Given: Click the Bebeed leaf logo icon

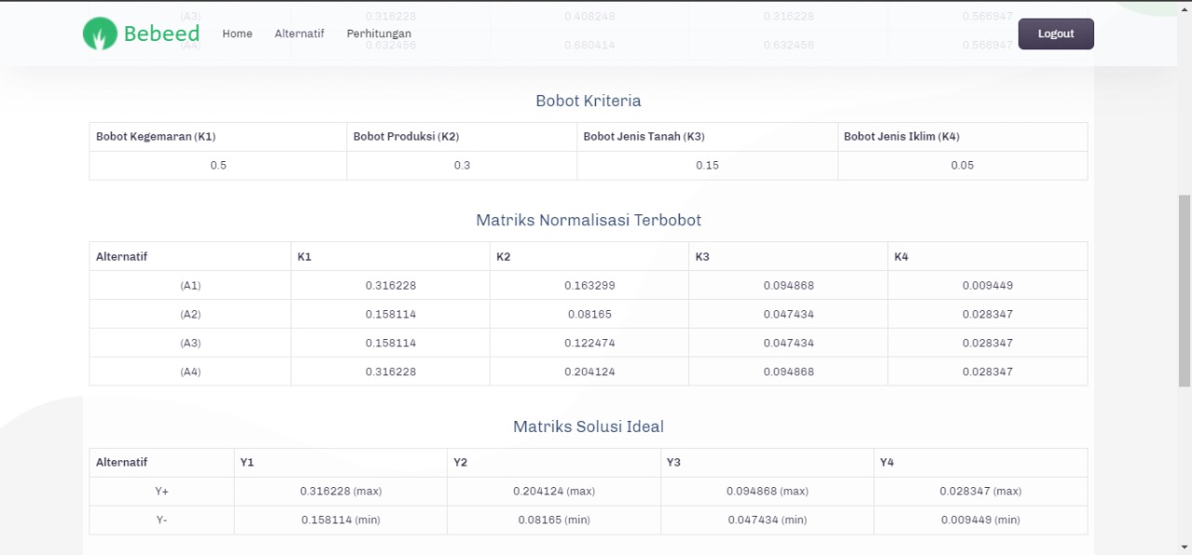Looking at the screenshot, I should tap(100, 34).
